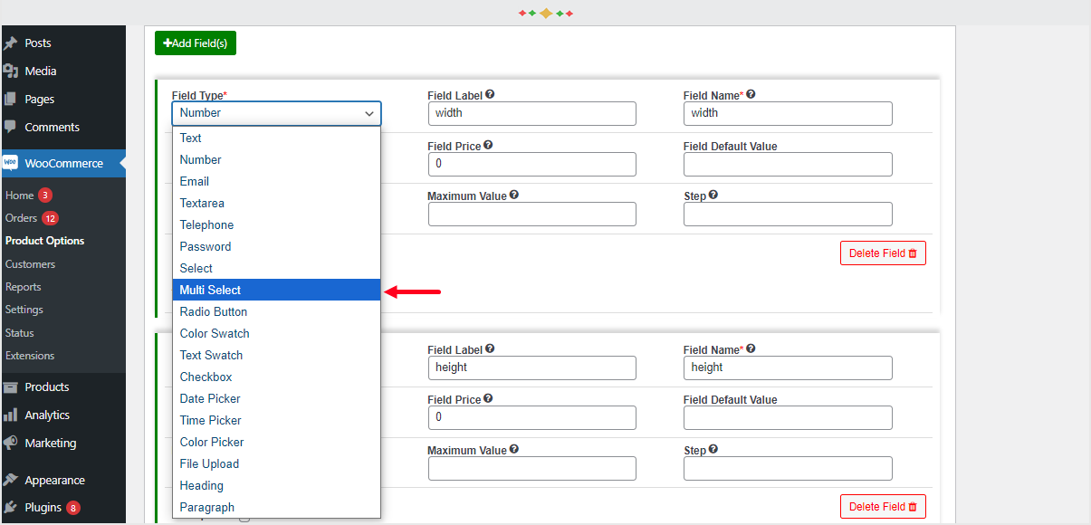Select Checkbox field type option
This screenshot has width=1091, height=525.
(206, 377)
